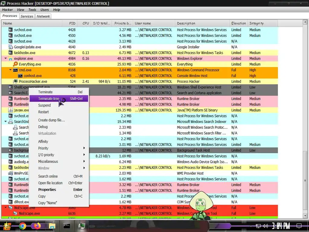The width and height of the screenshot is (309, 232).
Task: Open the Command Prompt taskbar icon
Action: point(67,226)
